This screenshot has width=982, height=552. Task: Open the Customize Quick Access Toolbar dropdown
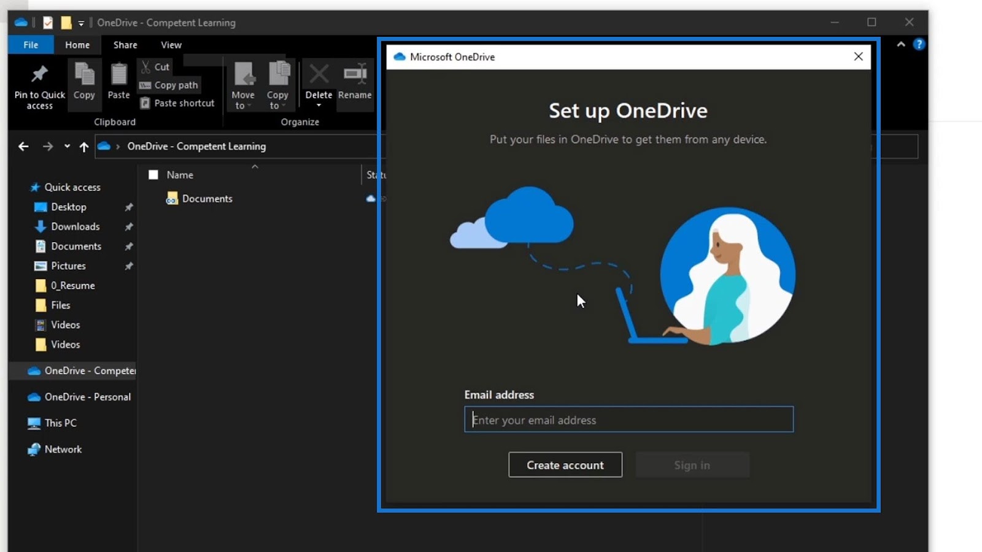tap(81, 23)
